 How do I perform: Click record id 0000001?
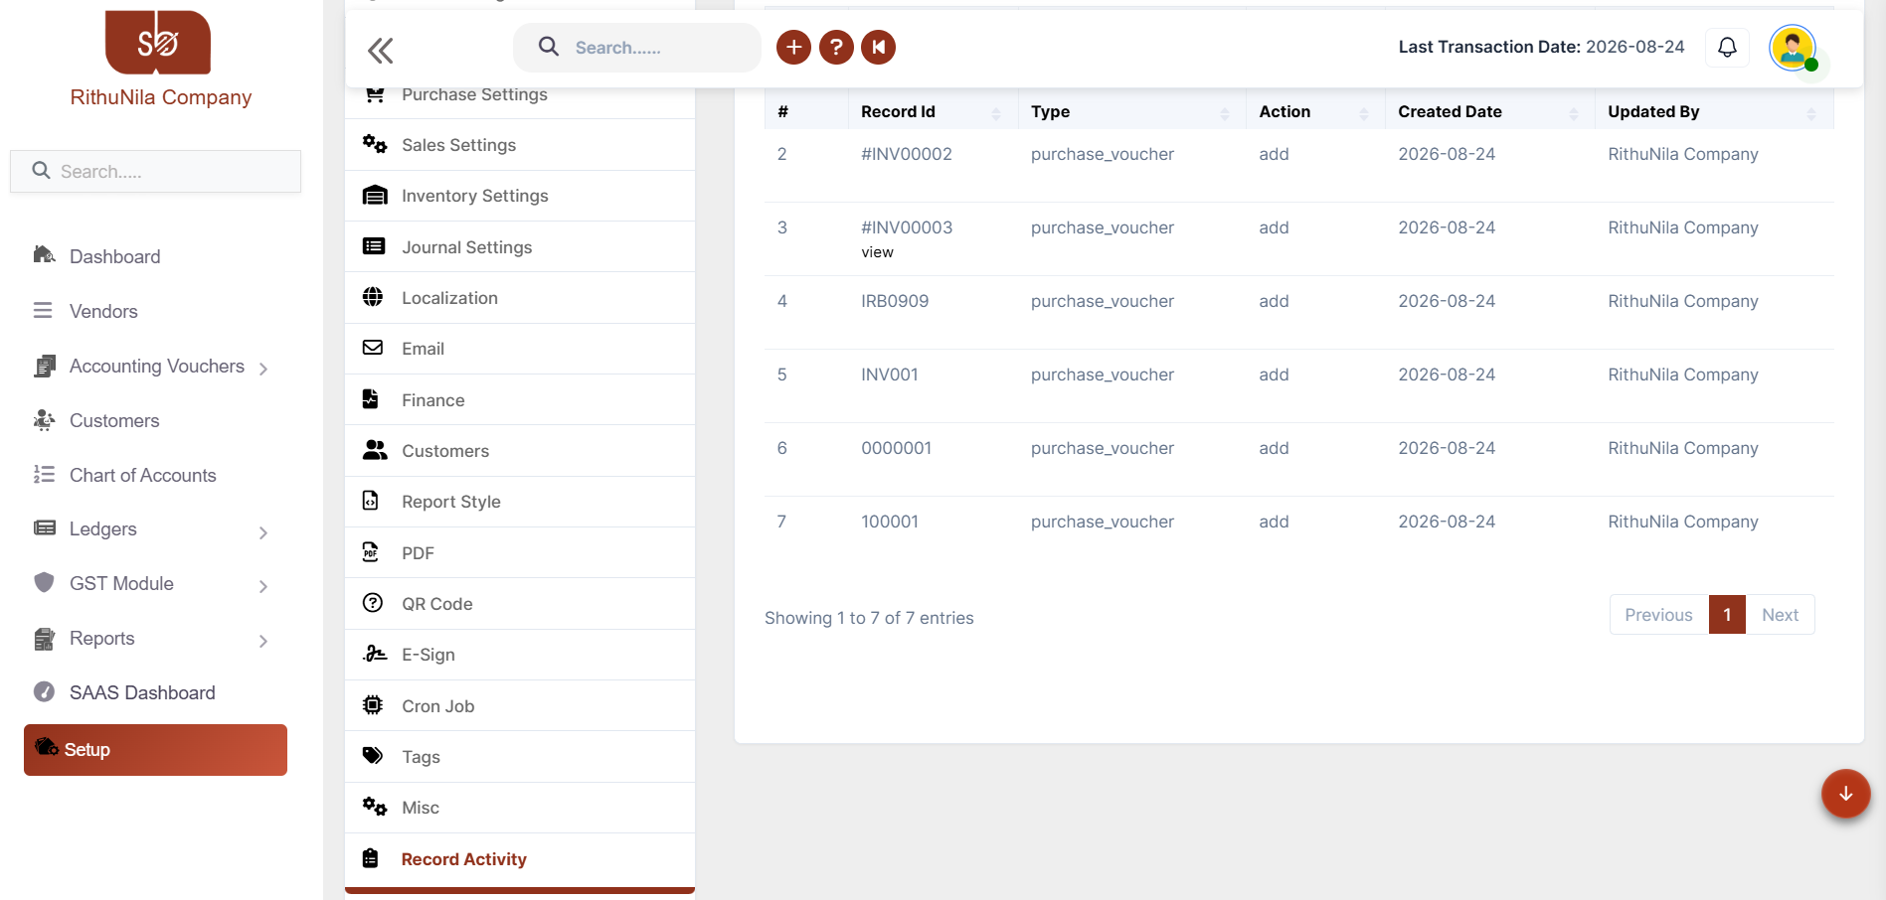coord(897,448)
